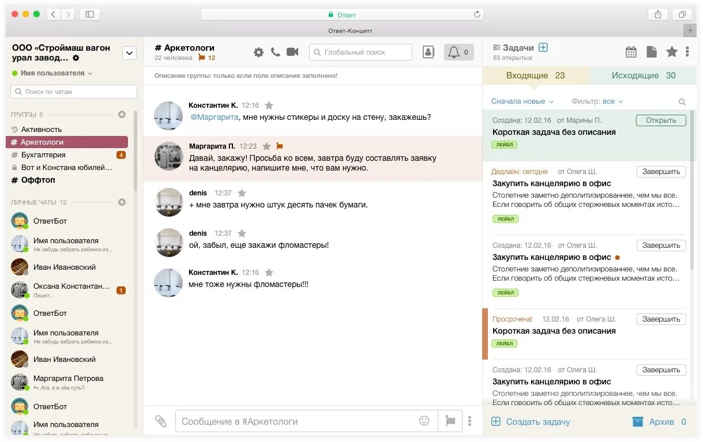Open the tasks calendar icon
Screen dimensions: 703x442
pos(631,52)
